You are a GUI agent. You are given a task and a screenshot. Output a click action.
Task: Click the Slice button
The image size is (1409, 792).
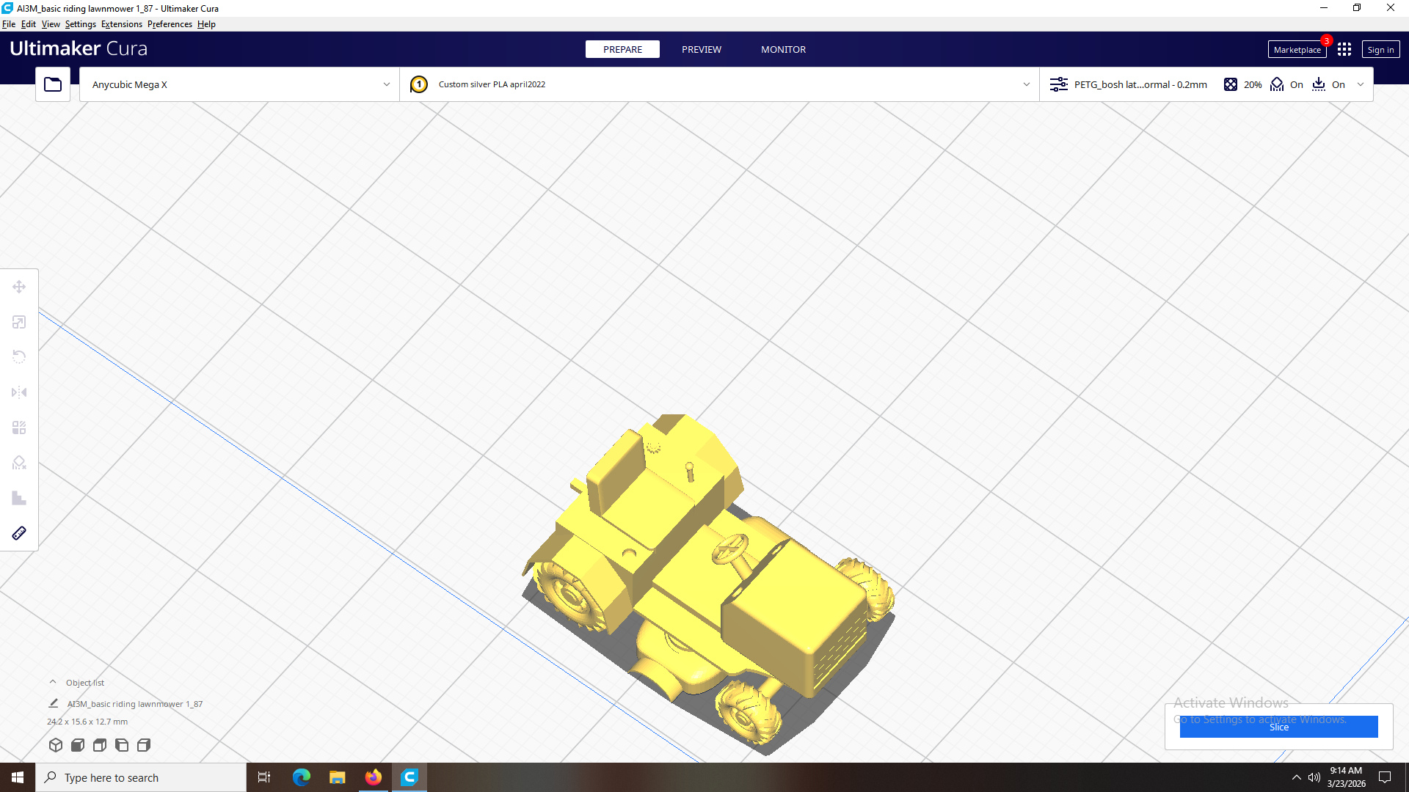[x=1278, y=727]
